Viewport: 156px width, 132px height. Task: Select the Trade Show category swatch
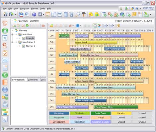(x=80, y=122)
